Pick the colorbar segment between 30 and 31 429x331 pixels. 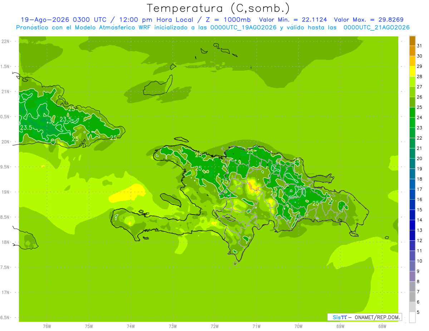412,51
